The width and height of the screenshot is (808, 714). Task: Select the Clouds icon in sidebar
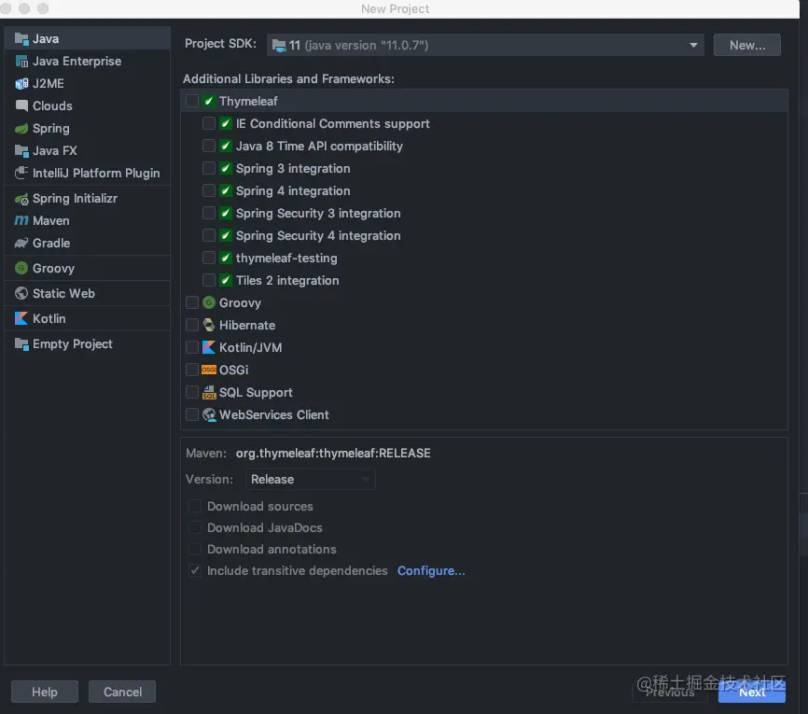(21, 105)
